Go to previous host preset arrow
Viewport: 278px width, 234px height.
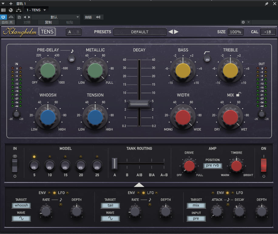[25, 17]
